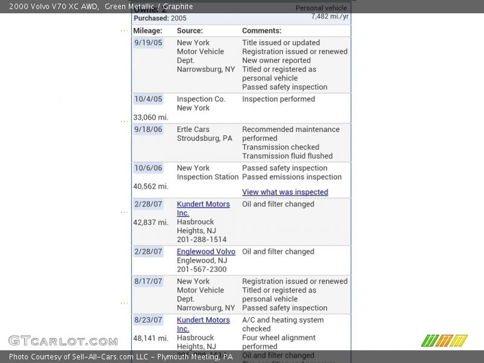
Task: Click 'New owner reported' comment
Action: 276,60
